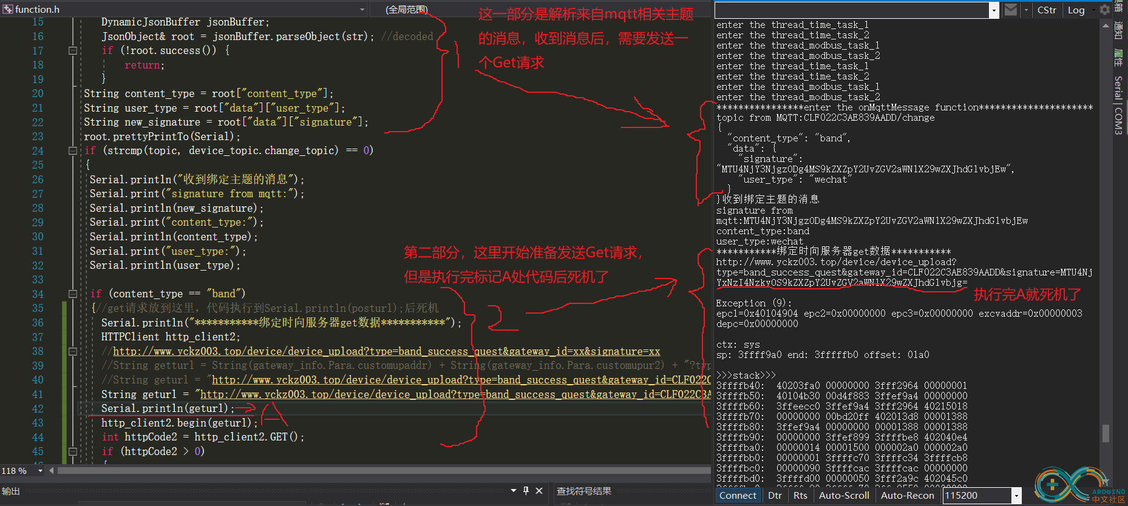Close the 输出 output panel
This screenshot has height=506, width=1128.
(x=539, y=491)
